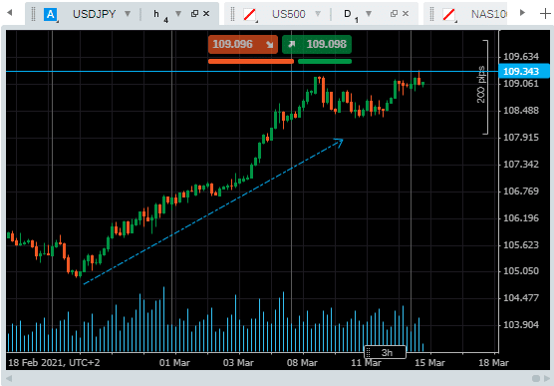Detach the US500 chart window
The width and height of the screenshot is (554, 386).
(394, 14)
